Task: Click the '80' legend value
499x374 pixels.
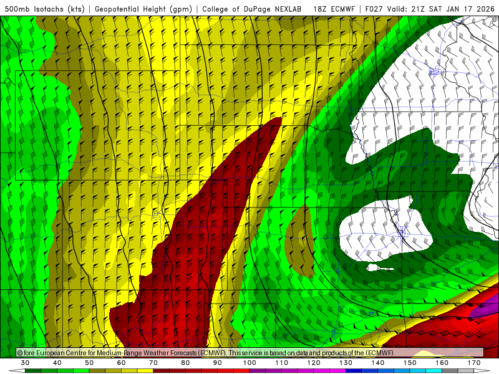Action: click(185, 363)
